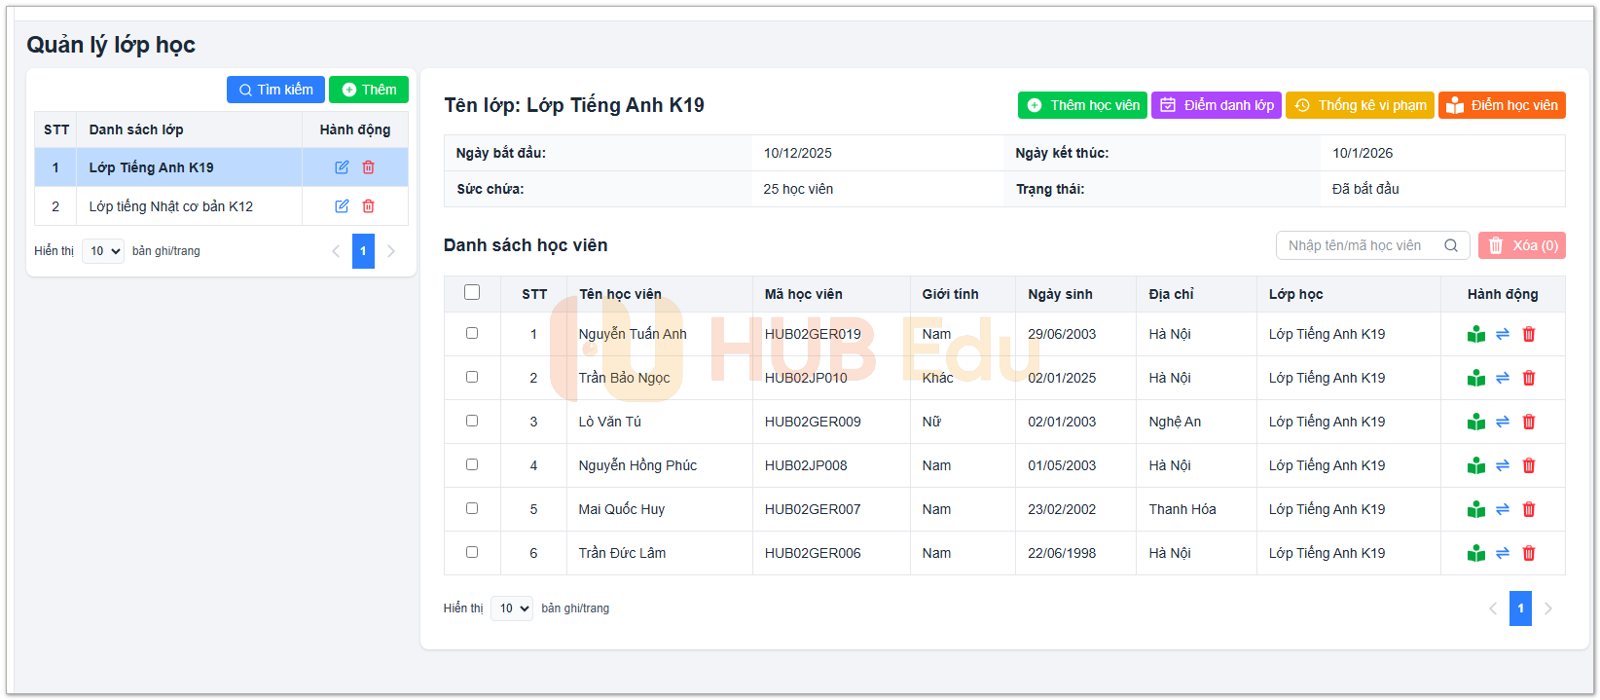This screenshot has height=700, width=1600.
Task: Open the class list records-per-page dropdown
Action: (103, 251)
